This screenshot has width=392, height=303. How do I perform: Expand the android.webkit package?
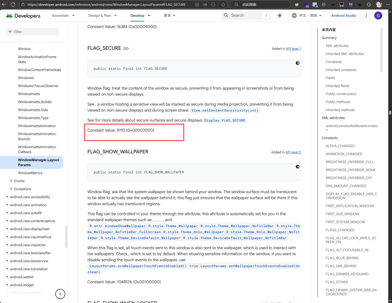(7, 277)
